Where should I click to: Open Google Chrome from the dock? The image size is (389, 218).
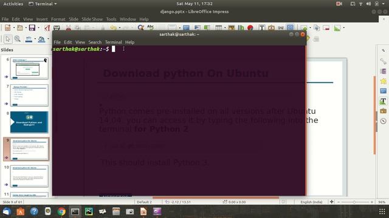(x=61, y=211)
